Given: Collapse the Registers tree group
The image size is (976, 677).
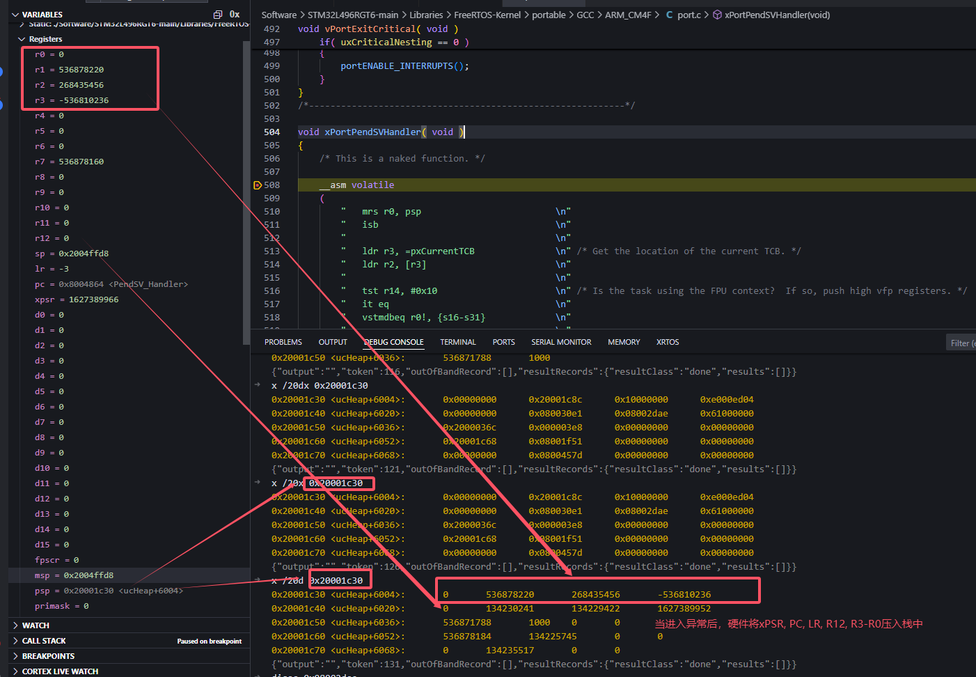Looking at the screenshot, I should pyautogui.click(x=22, y=40).
